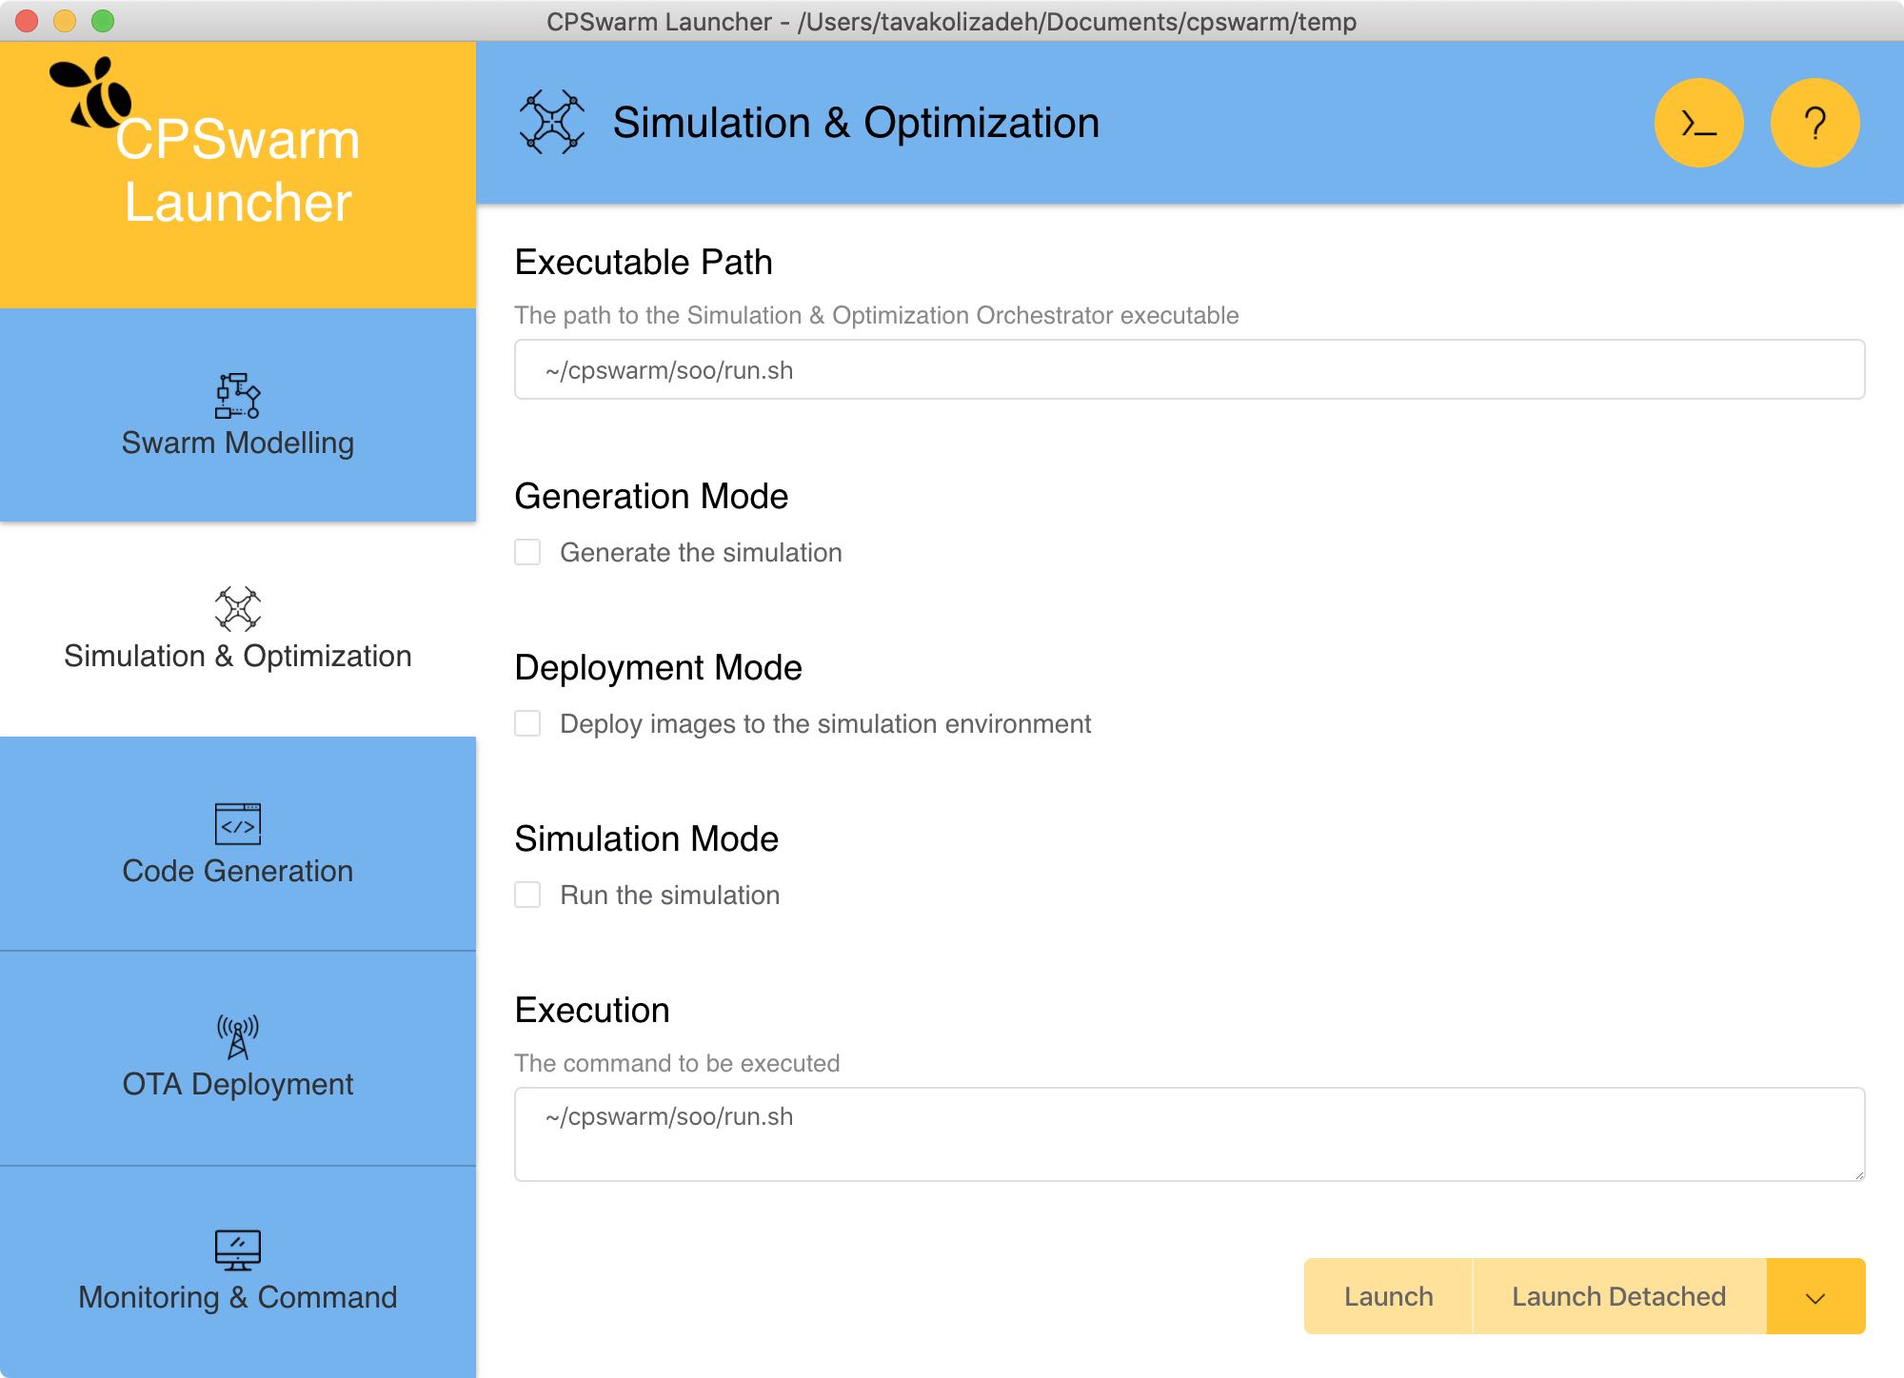Click the Monitoring & Command monitor icon
Image resolution: width=1904 pixels, height=1378 pixels.
[x=238, y=1250]
